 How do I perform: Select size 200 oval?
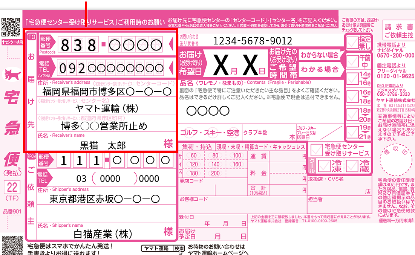(215, 173)
